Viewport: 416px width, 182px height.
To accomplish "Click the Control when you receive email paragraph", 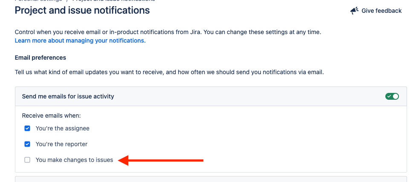I will pos(168,32).
